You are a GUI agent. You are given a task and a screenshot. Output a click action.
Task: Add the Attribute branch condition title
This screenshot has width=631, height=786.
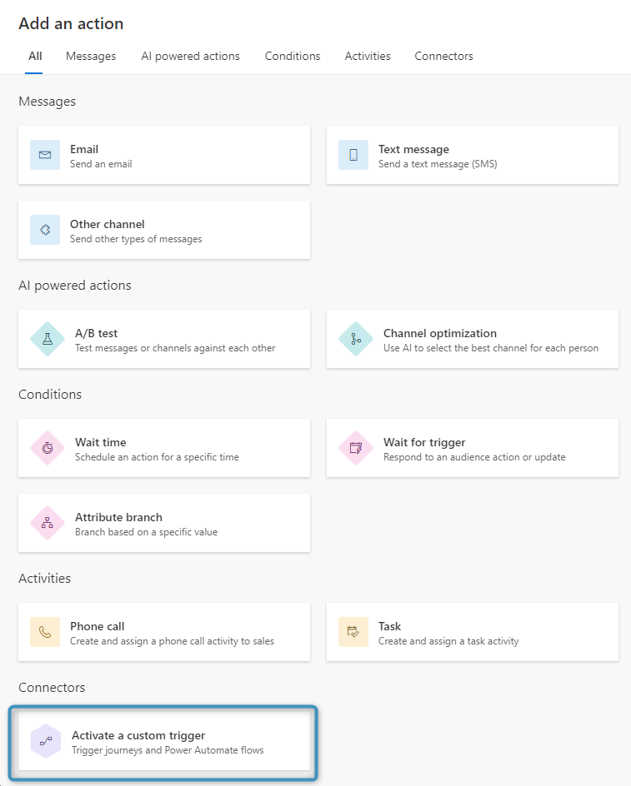point(119,517)
